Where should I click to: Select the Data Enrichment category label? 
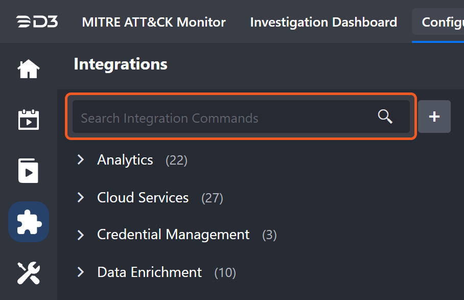(x=150, y=272)
